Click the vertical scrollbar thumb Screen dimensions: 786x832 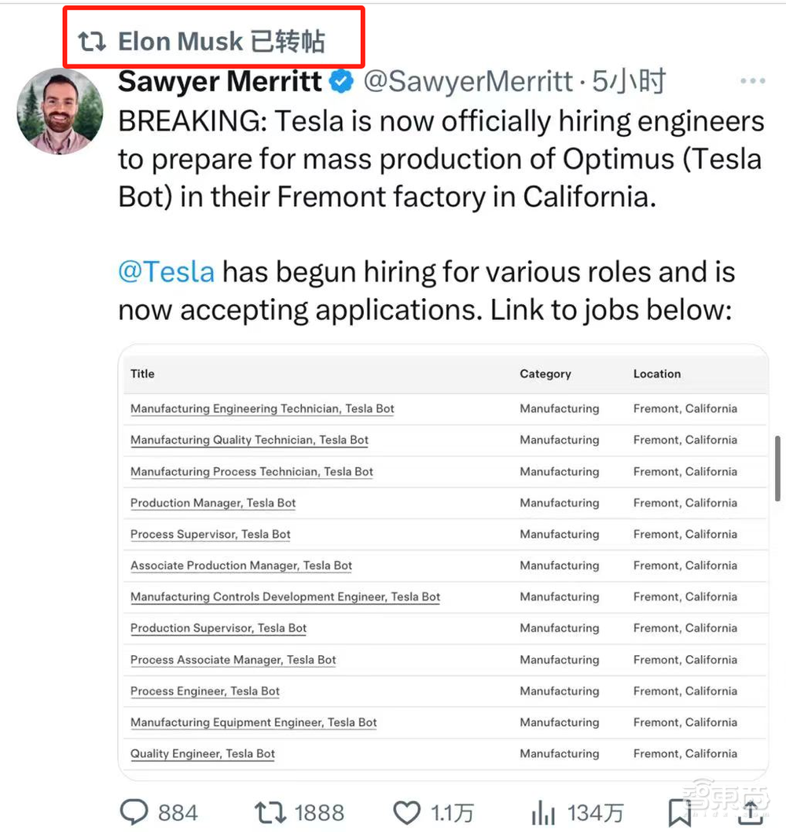point(777,469)
